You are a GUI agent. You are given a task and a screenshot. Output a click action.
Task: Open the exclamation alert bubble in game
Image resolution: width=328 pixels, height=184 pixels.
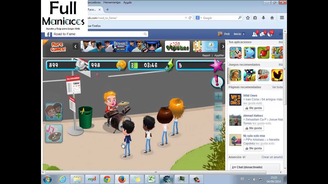[217, 82]
